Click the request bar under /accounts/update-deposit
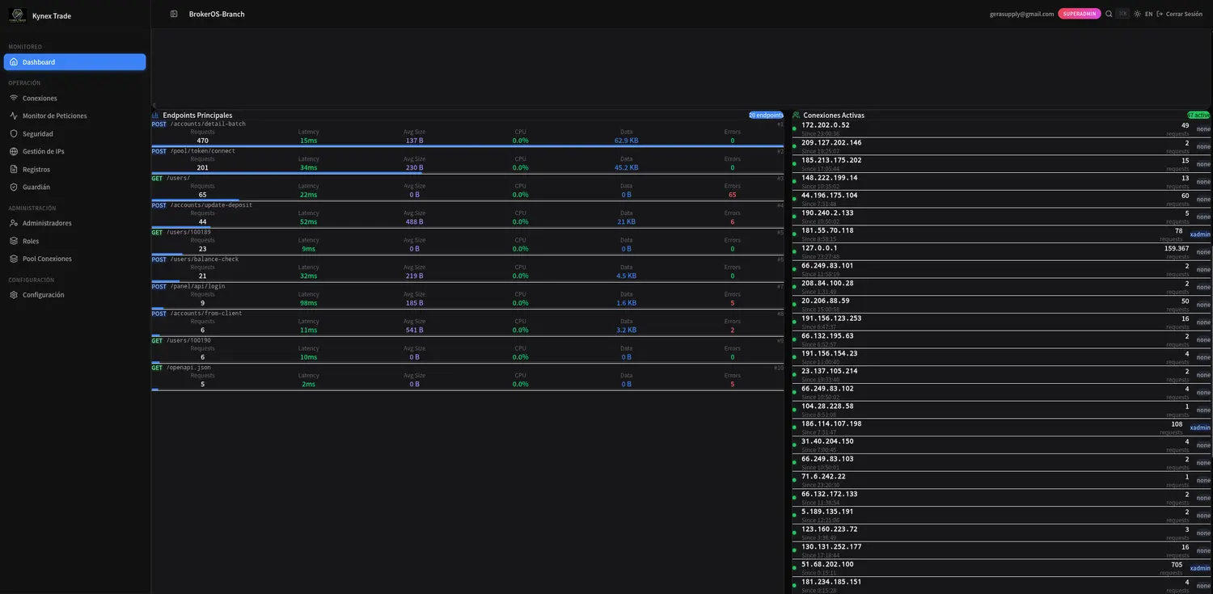 click(181, 227)
